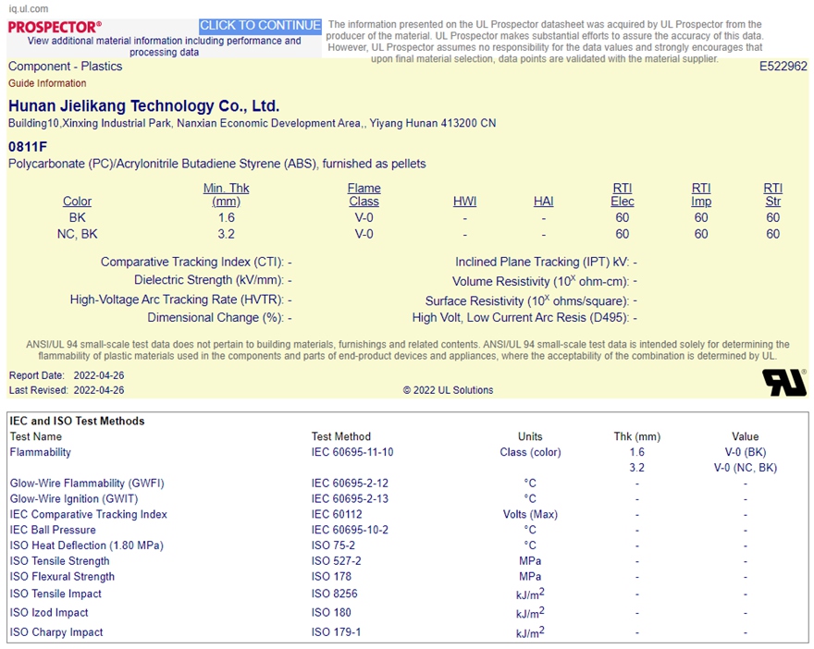Click the company address line
Viewport: 814px width, 649px height.
[x=253, y=124]
